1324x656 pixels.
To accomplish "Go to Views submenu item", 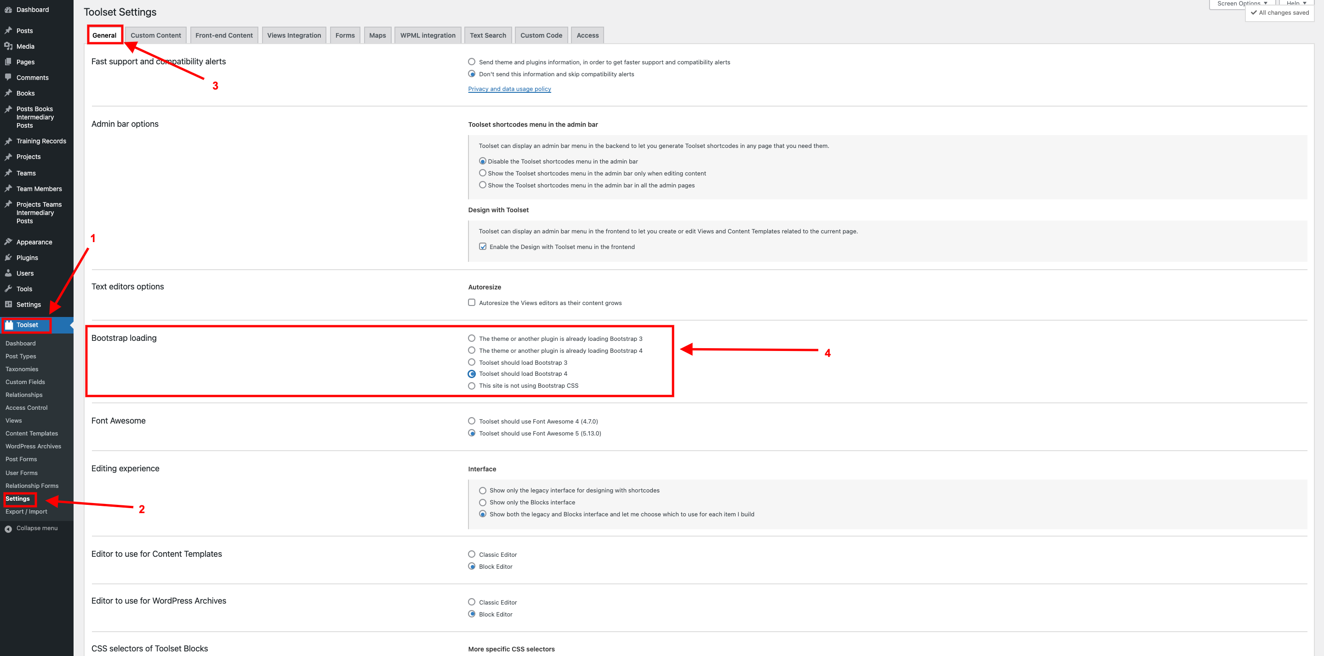I will [x=13, y=420].
